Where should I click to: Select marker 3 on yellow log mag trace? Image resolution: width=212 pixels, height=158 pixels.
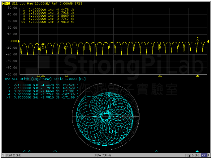(x=66, y=46)
